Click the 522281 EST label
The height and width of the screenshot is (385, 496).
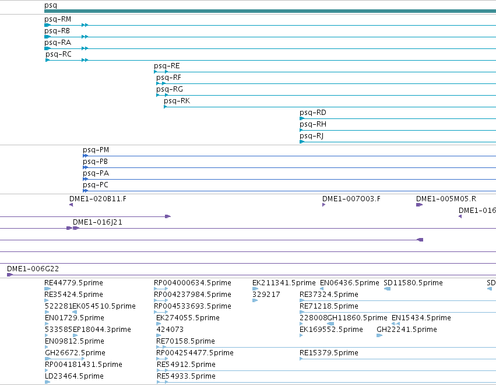pos(58,306)
